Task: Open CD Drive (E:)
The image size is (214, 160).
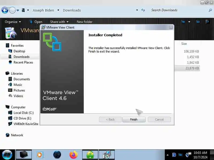Action: [x=22, y=118]
